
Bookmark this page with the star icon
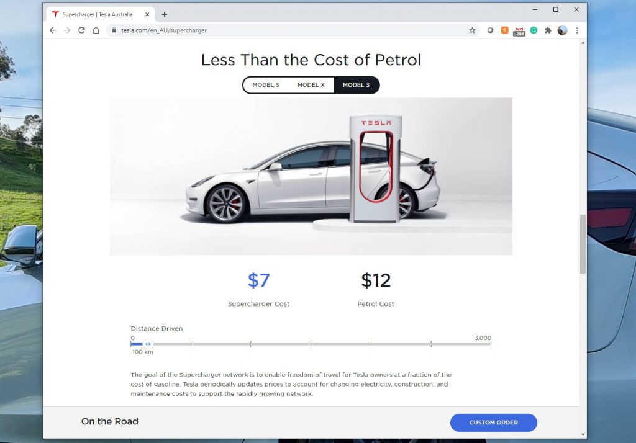point(472,30)
